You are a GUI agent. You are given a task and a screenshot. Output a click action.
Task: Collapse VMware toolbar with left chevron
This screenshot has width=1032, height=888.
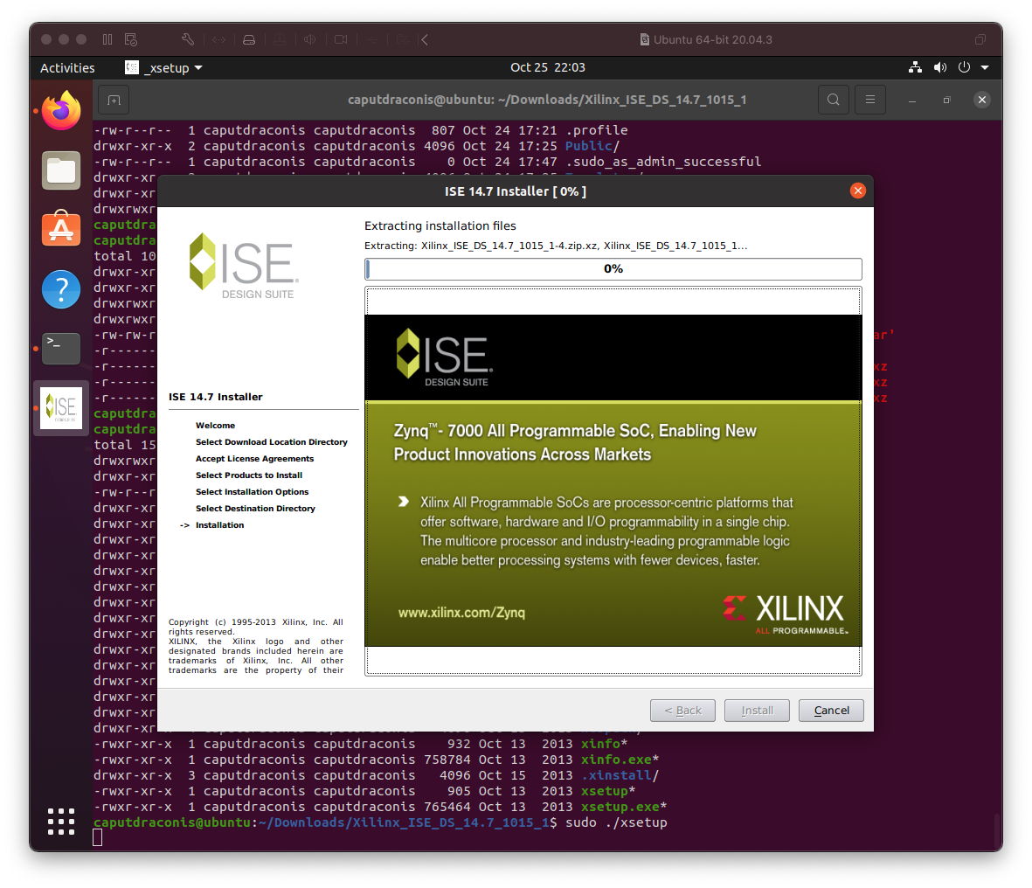pos(425,39)
